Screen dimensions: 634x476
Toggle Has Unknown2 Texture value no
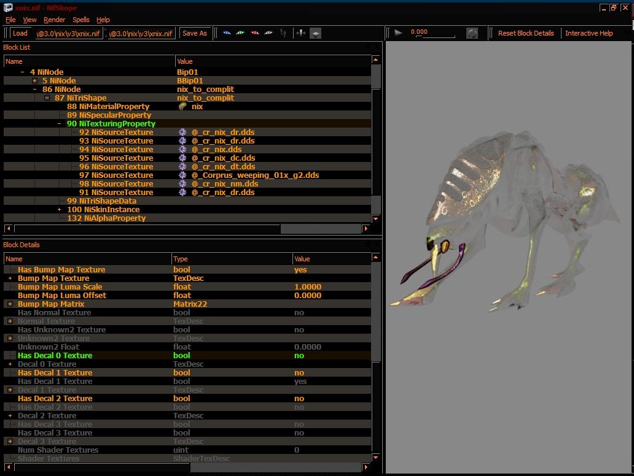[299, 330]
